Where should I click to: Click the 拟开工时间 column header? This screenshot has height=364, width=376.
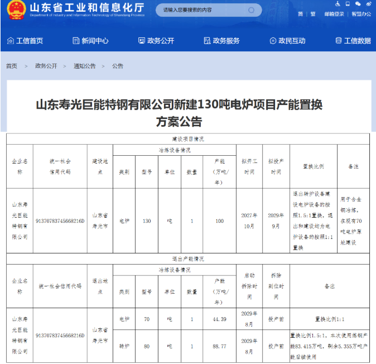click(249, 166)
